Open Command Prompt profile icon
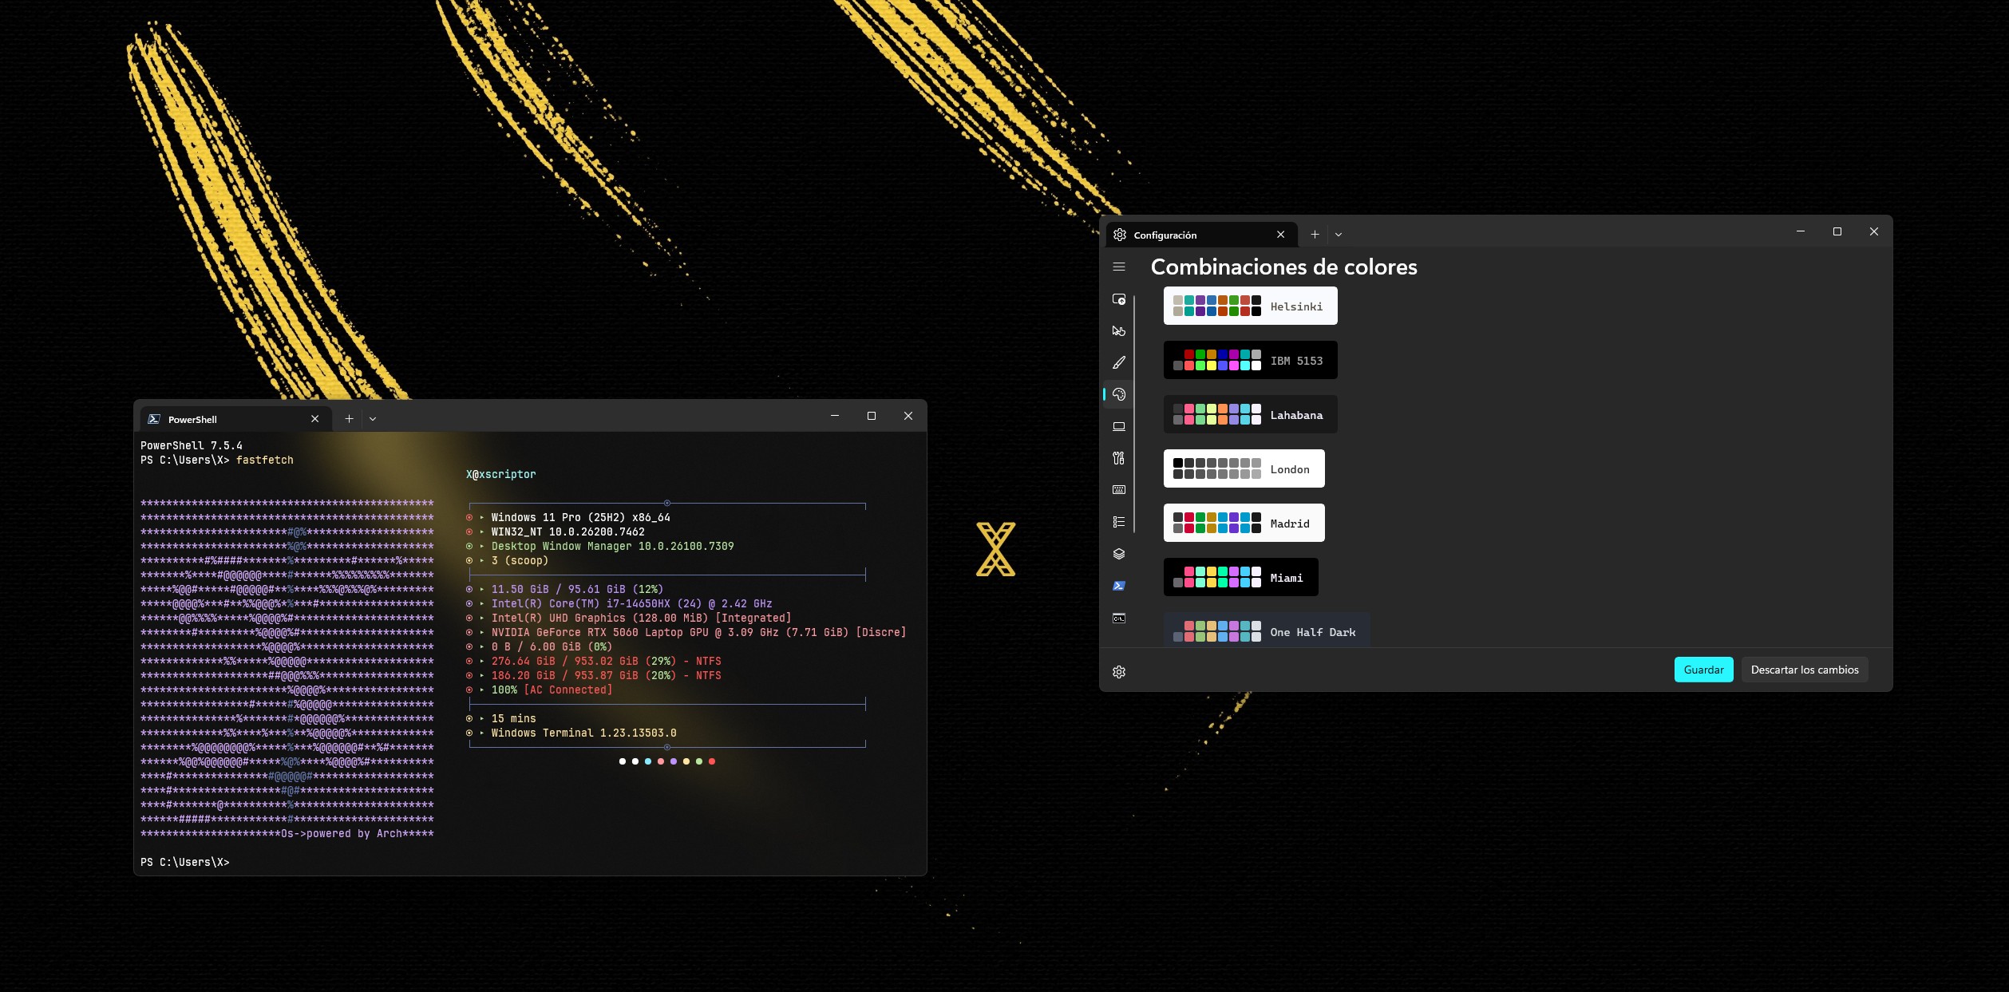 coord(1119,618)
